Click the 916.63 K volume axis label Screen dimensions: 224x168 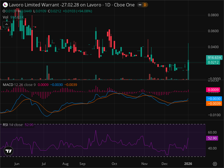[214, 58]
